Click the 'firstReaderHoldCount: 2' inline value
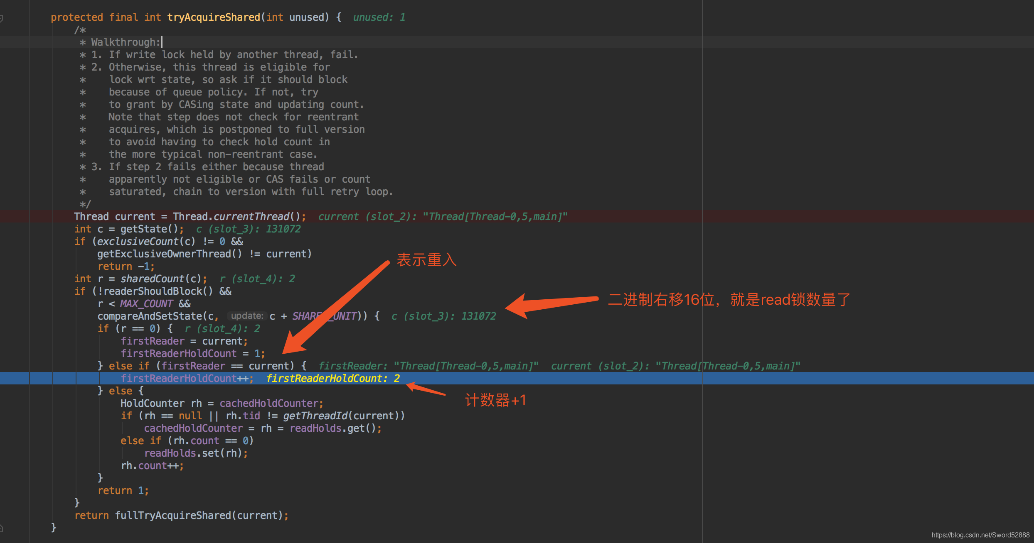This screenshot has width=1034, height=543. [x=333, y=379]
